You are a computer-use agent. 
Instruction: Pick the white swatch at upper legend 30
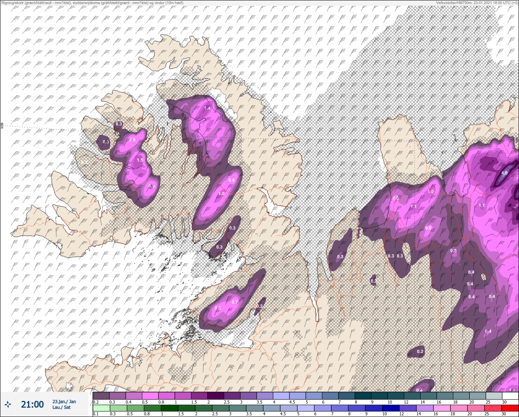click(x=510, y=396)
